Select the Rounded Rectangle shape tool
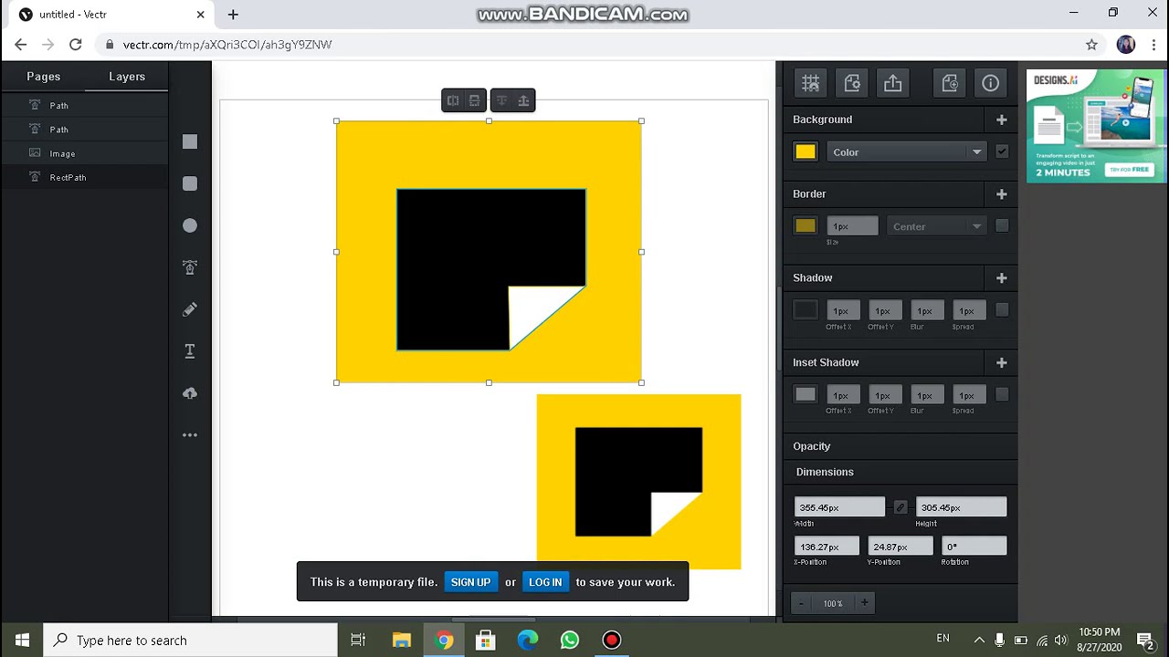The image size is (1169, 657). pyautogui.click(x=190, y=183)
